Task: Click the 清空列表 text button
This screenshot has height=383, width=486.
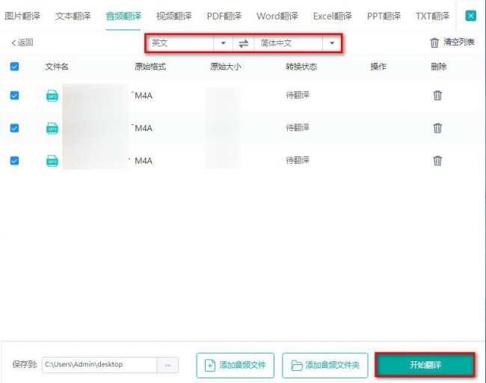Action: [x=459, y=42]
